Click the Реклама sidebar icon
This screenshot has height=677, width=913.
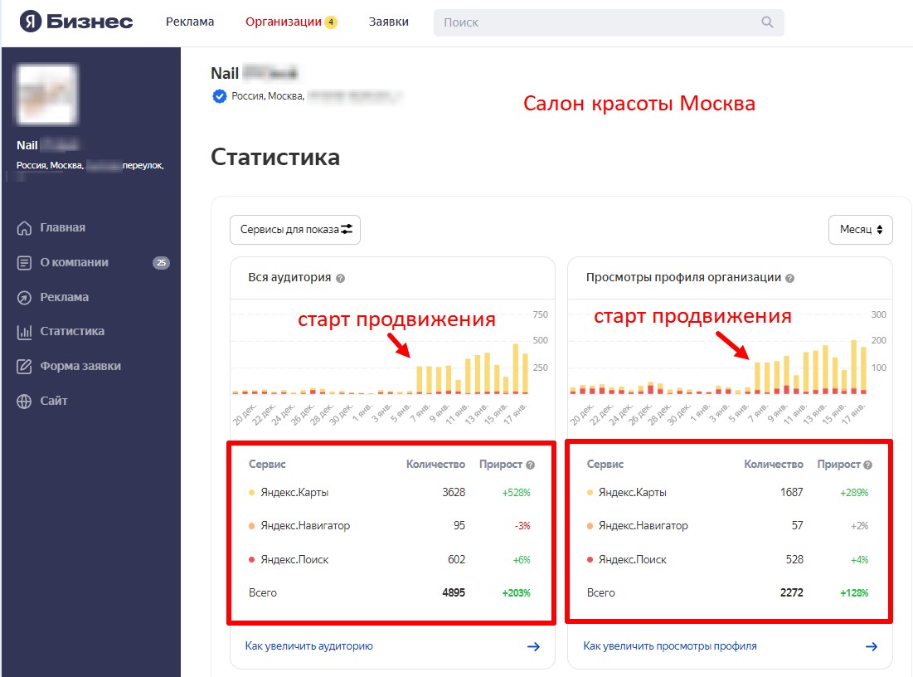[25, 297]
